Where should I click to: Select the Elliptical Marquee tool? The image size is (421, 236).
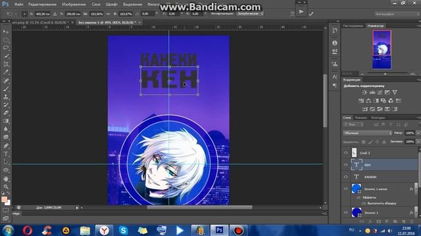[6, 40]
